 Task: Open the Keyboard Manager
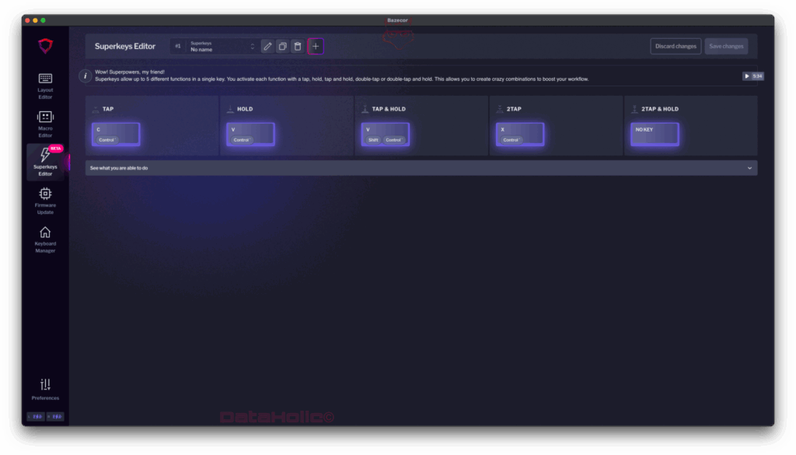pos(45,239)
